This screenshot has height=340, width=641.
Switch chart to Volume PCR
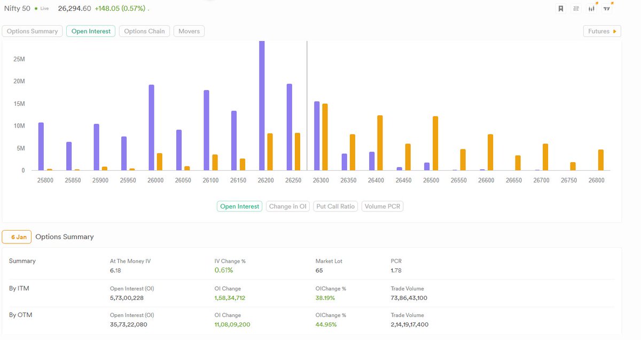pyautogui.click(x=382, y=207)
